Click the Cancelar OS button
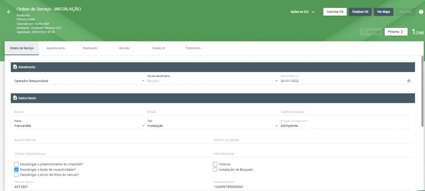Viewport: 425px width, 191px height. coord(335,12)
